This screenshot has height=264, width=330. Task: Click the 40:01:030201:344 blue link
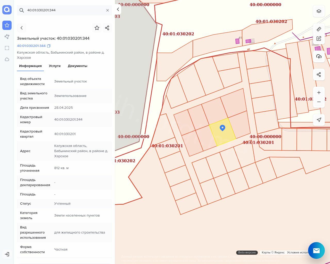click(31, 46)
